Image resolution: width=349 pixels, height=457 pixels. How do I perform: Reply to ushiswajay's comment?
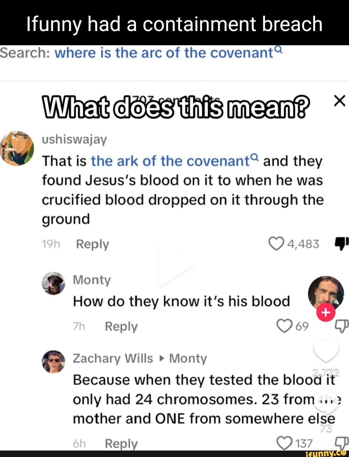pos(92,244)
